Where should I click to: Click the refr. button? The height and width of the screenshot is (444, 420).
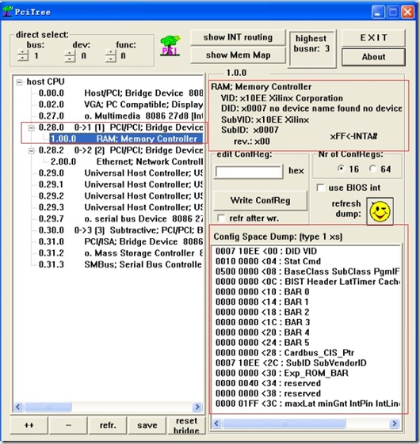coord(108,425)
